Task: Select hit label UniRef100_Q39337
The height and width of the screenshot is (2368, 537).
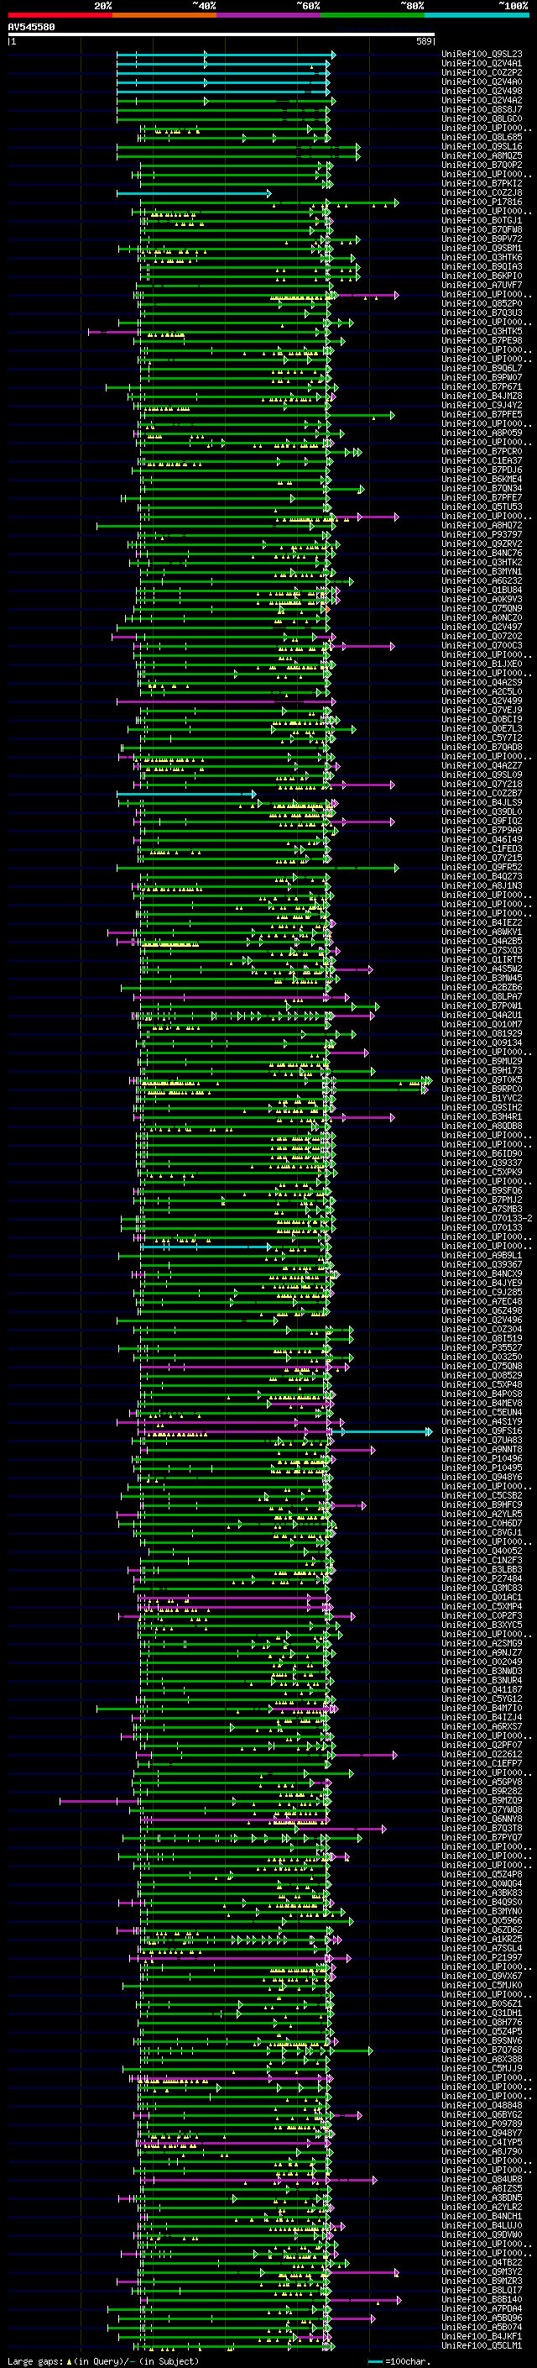Action: coord(482,1163)
